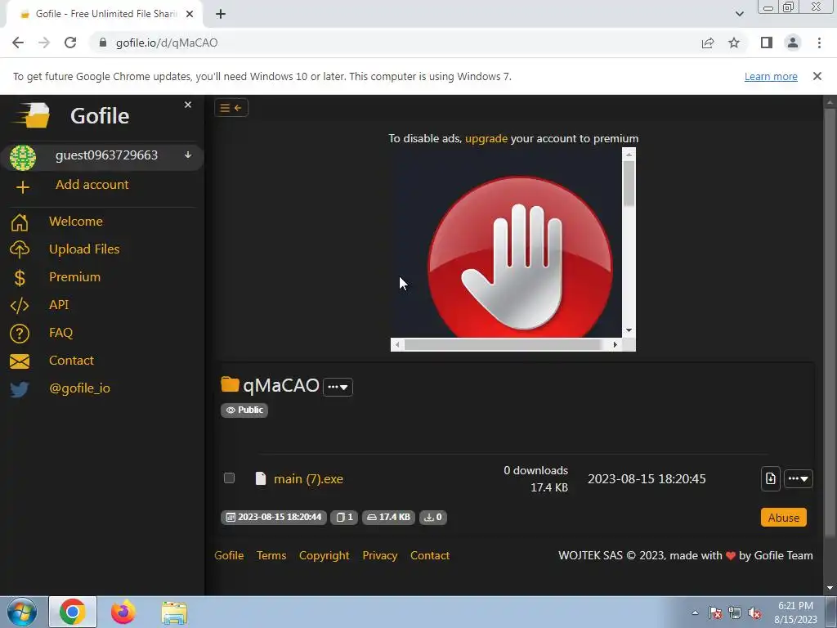Click the Welcome home icon
This screenshot has width=837, height=628.
pyautogui.click(x=20, y=222)
